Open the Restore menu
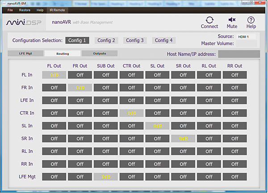 (25, 10)
